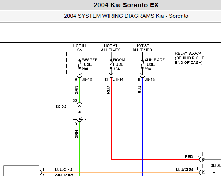Viewport: 221px width, 176px height.
Task: Click the left 'BLU/ORG' wire label
Action: 64,169
